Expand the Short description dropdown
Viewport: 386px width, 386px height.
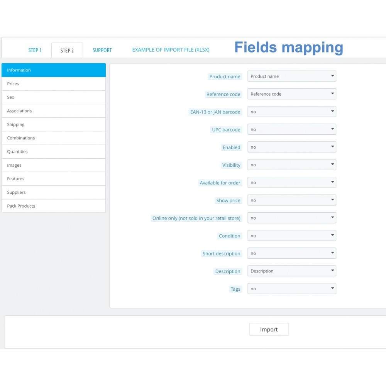[x=292, y=254]
